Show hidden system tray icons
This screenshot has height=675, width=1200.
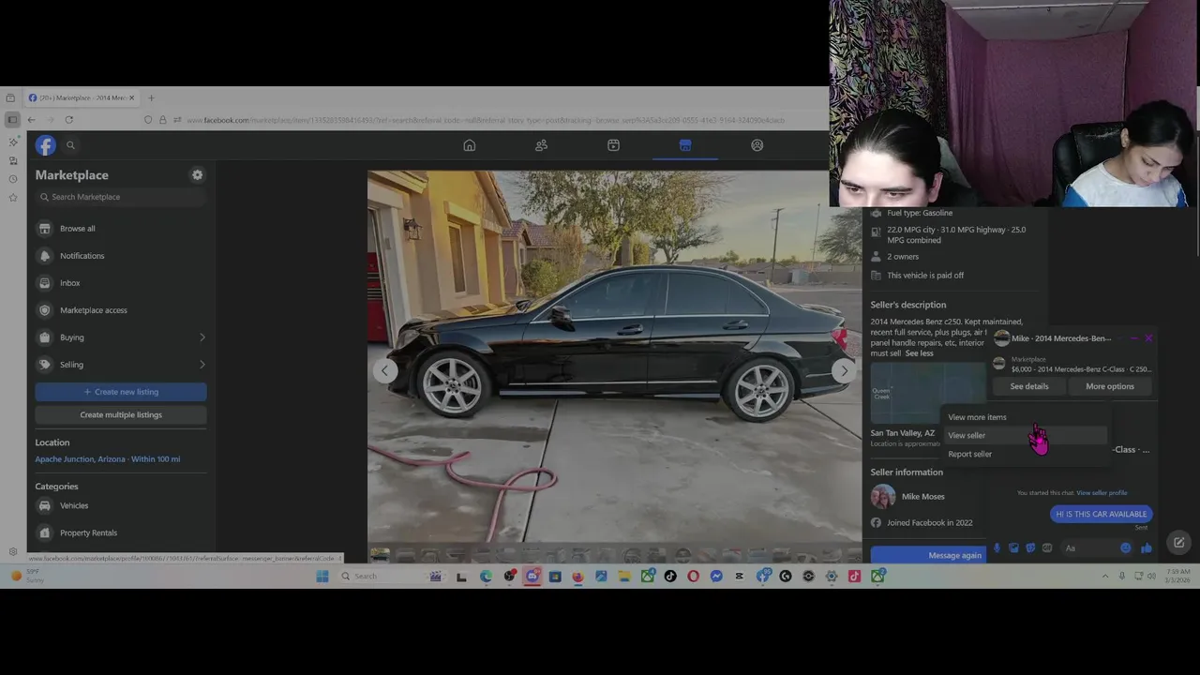coord(1105,576)
